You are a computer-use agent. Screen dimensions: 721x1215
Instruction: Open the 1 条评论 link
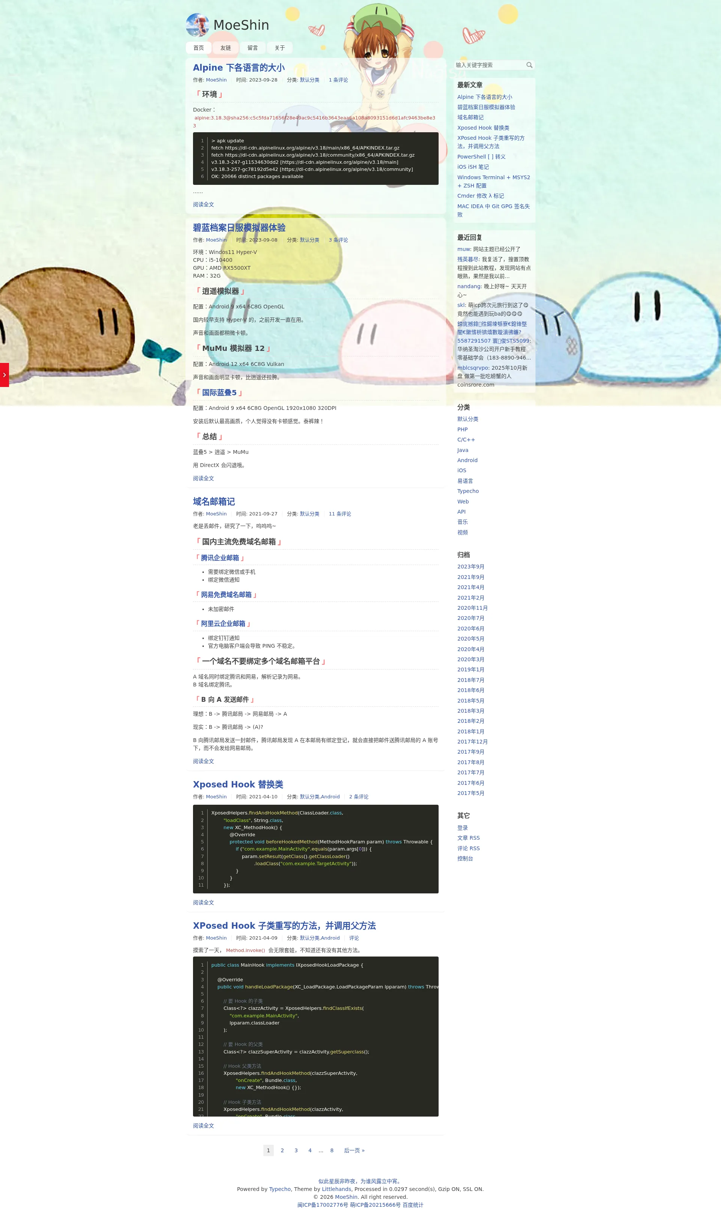[x=338, y=80]
